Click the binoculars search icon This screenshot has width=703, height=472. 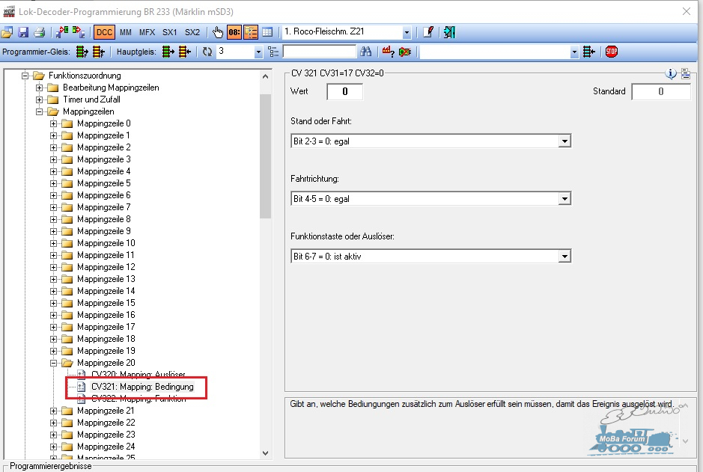pos(366,52)
